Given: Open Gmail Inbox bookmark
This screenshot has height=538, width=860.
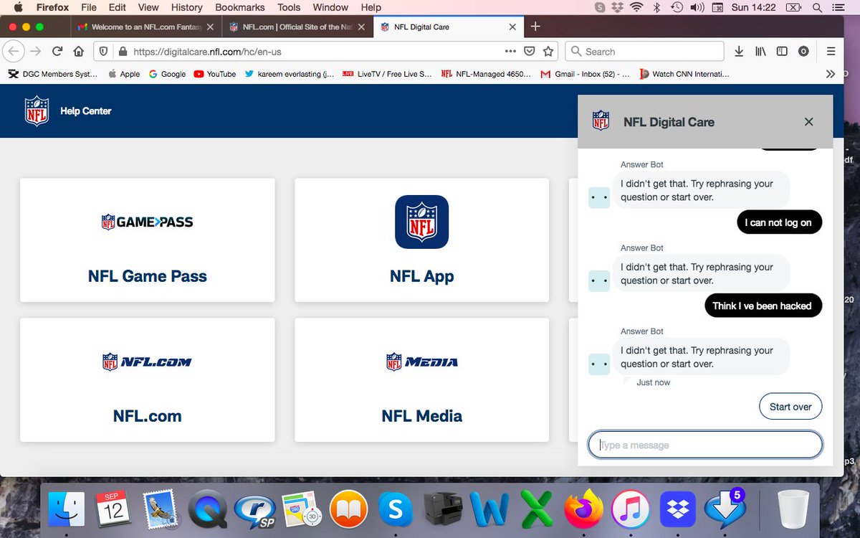Looking at the screenshot, I should [585, 73].
